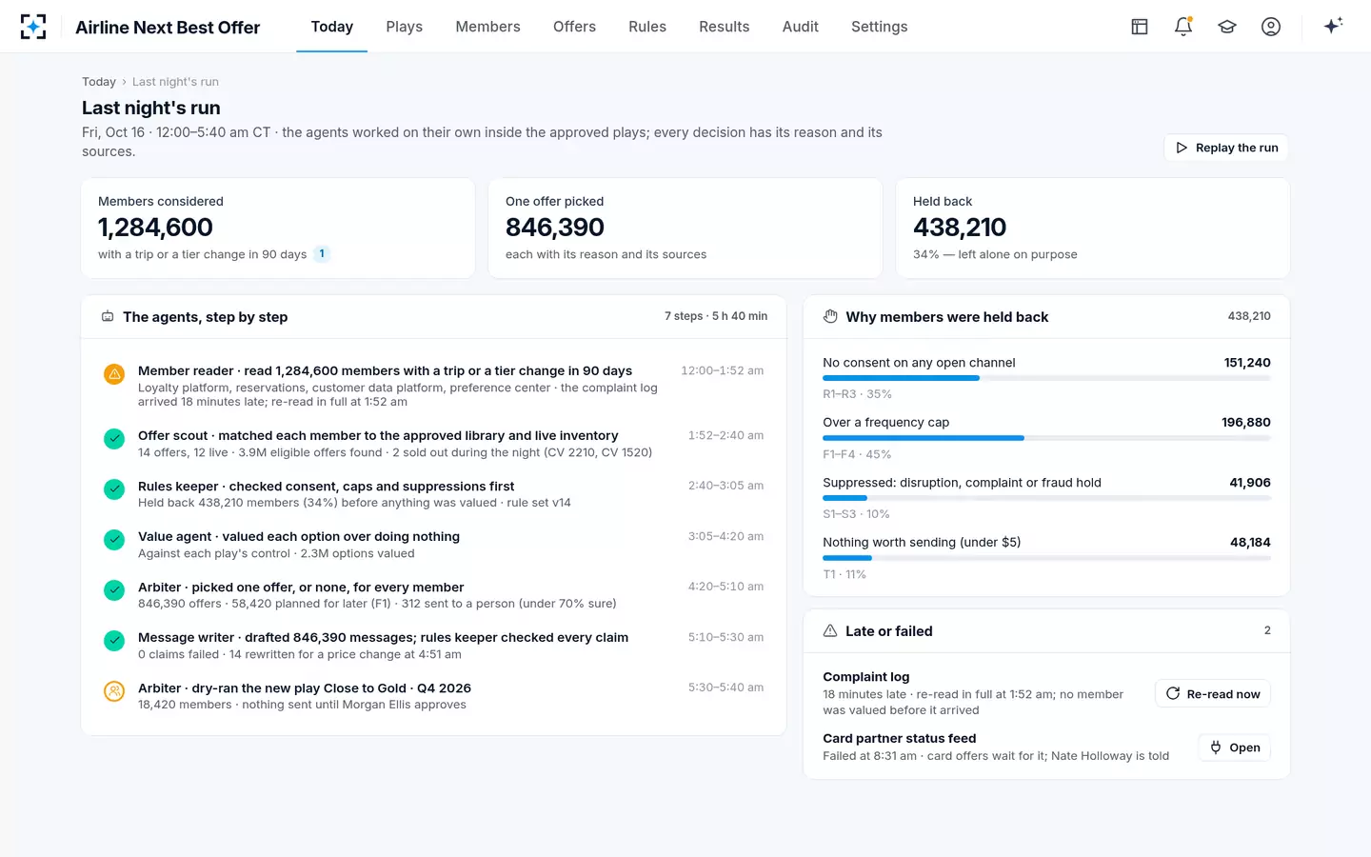The width and height of the screenshot is (1371, 857).
Task: Click Re-read now for Complaint log
Action: [1213, 694]
